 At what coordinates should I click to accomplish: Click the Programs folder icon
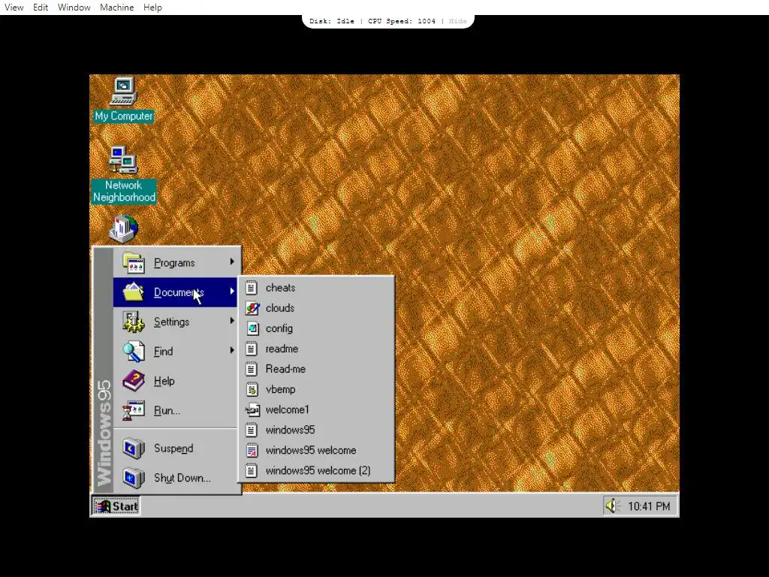(134, 263)
